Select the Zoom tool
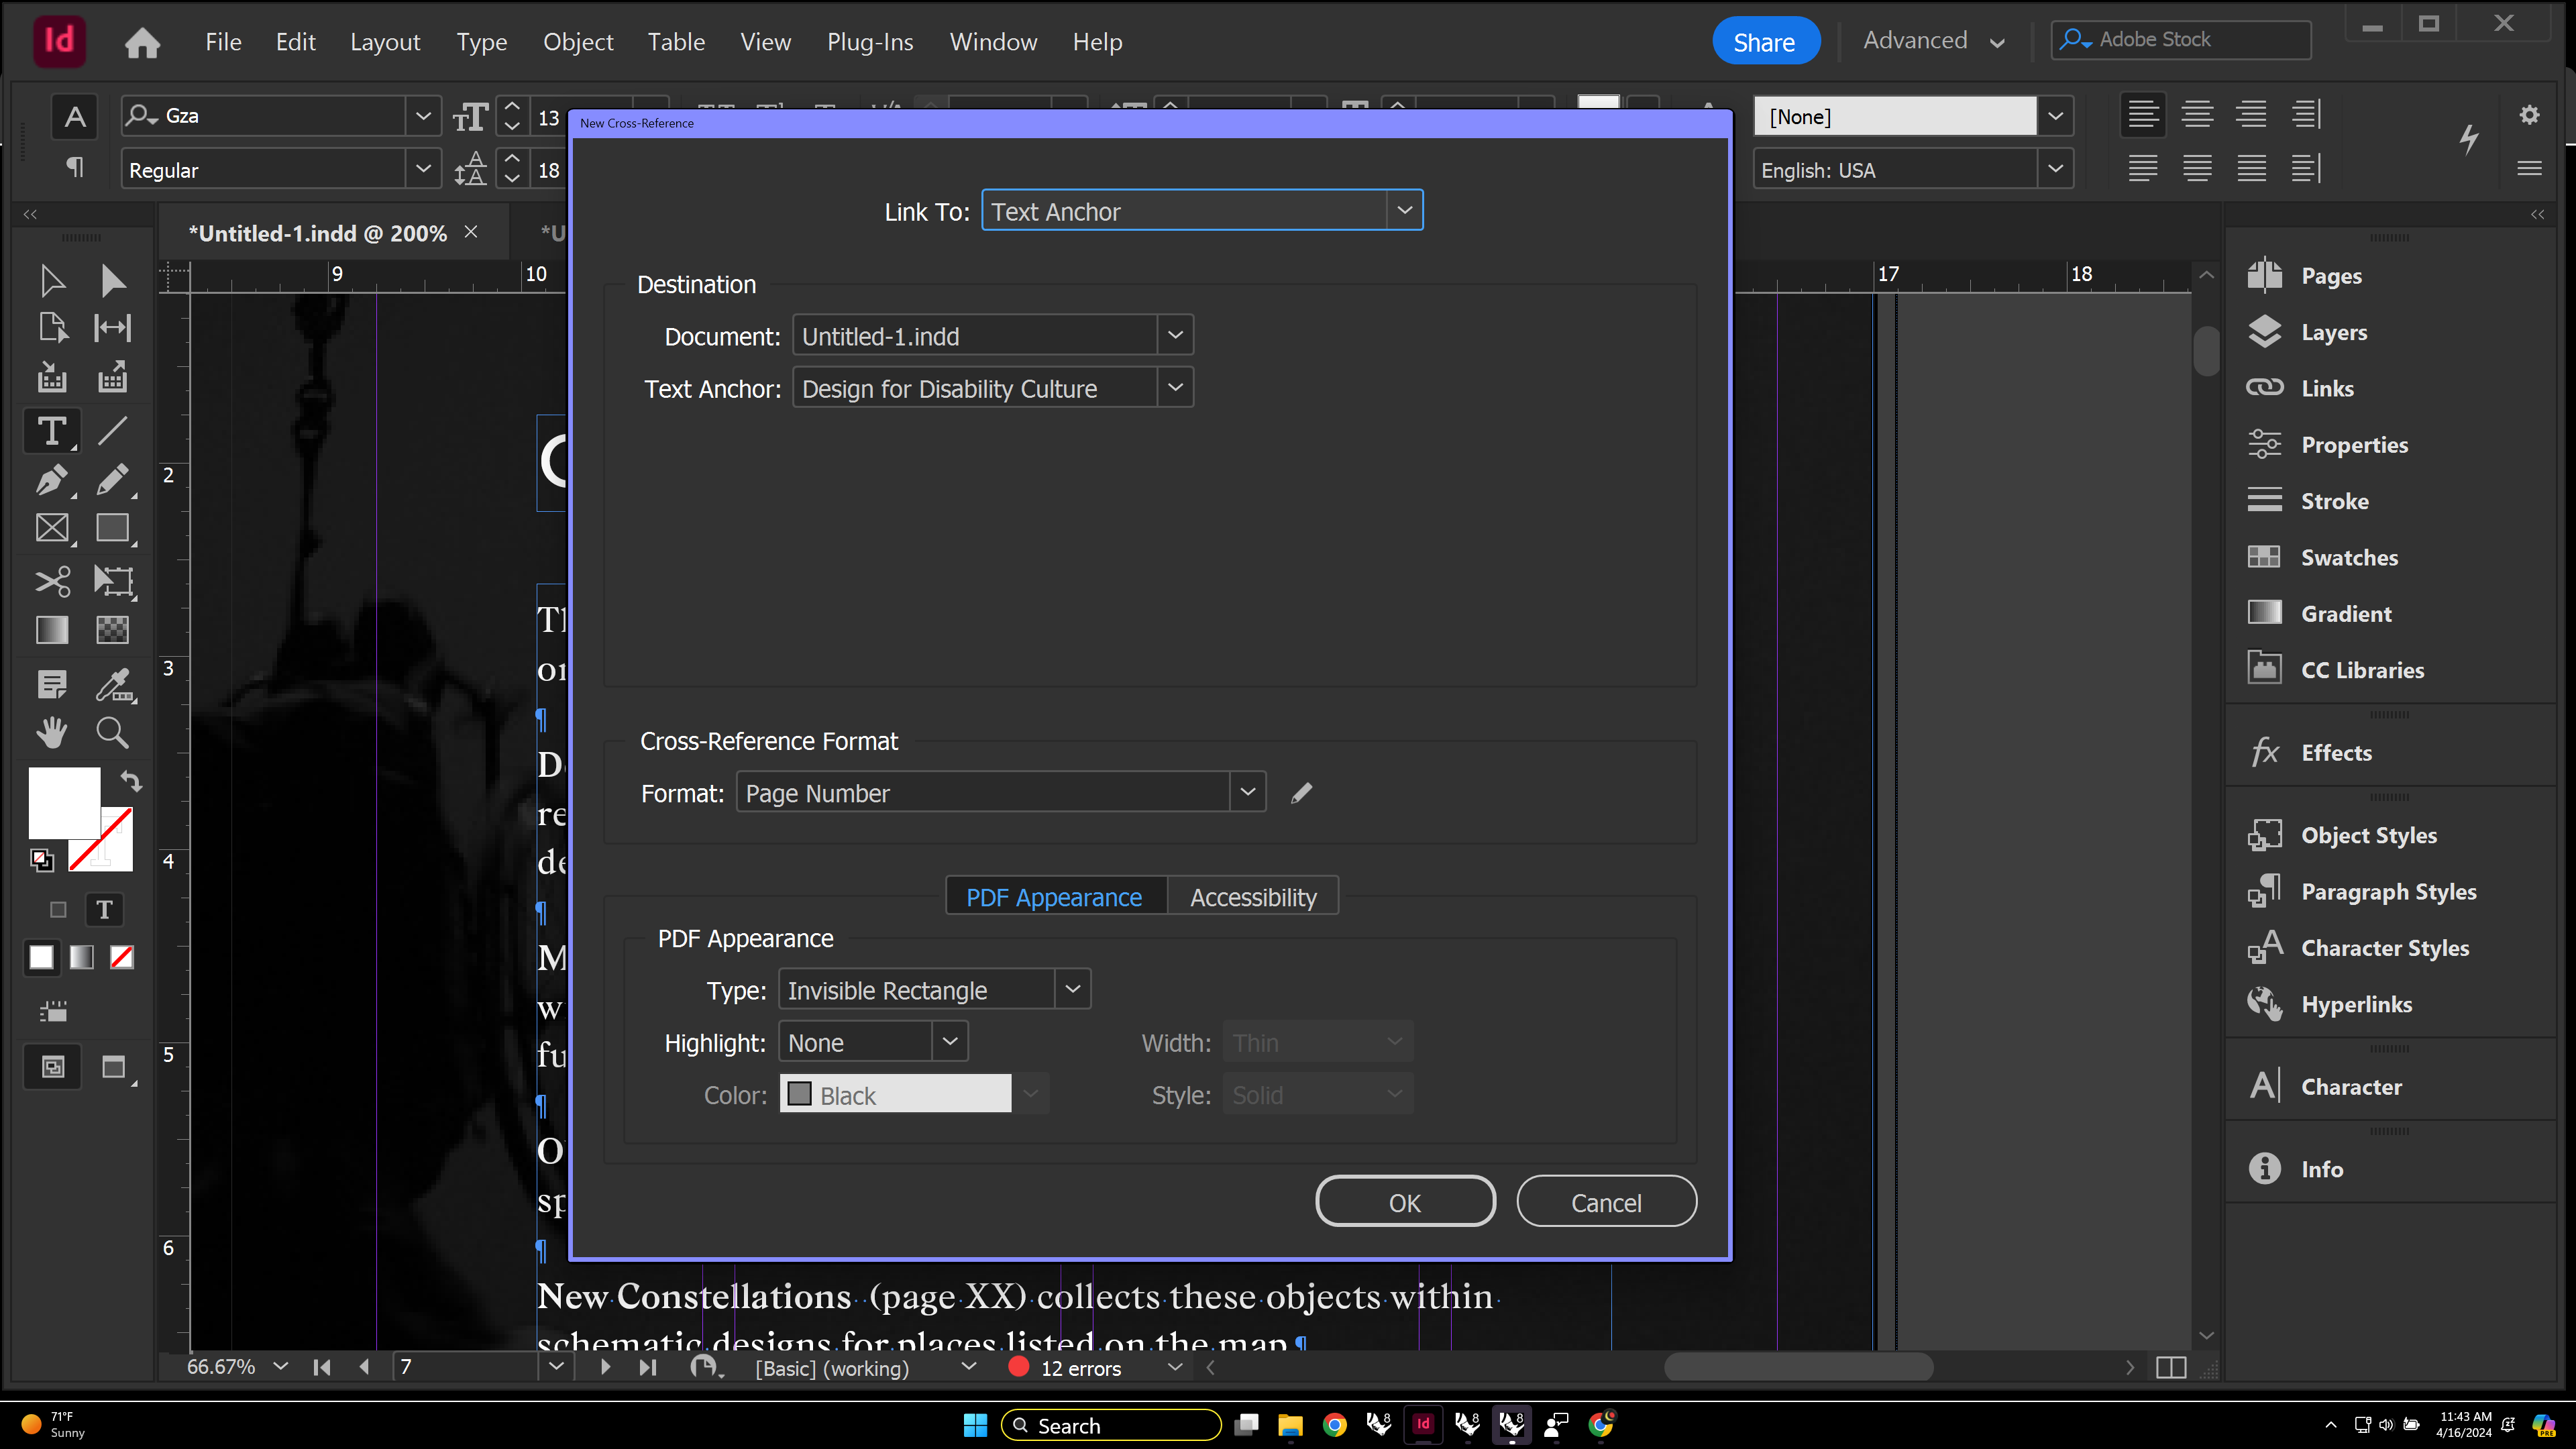 [x=112, y=732]
